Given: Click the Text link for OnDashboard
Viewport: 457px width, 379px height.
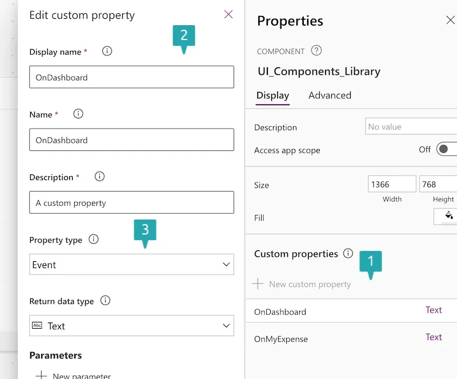Looking at the screenshot, I should 434,310.
